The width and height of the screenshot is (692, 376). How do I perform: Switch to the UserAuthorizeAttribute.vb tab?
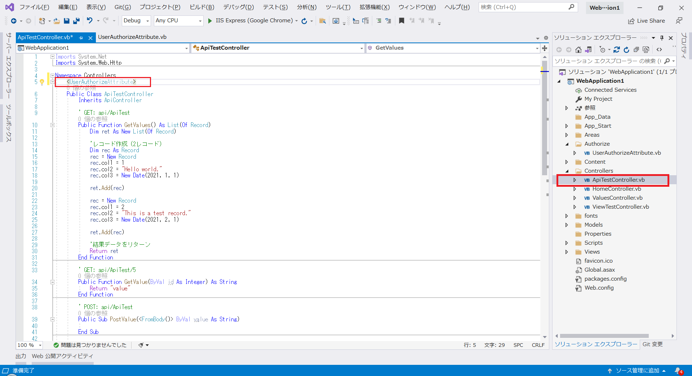(133, 37)
